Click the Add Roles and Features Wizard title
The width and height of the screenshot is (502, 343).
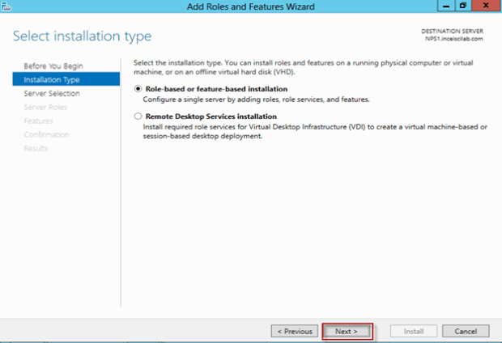(249, 6)
